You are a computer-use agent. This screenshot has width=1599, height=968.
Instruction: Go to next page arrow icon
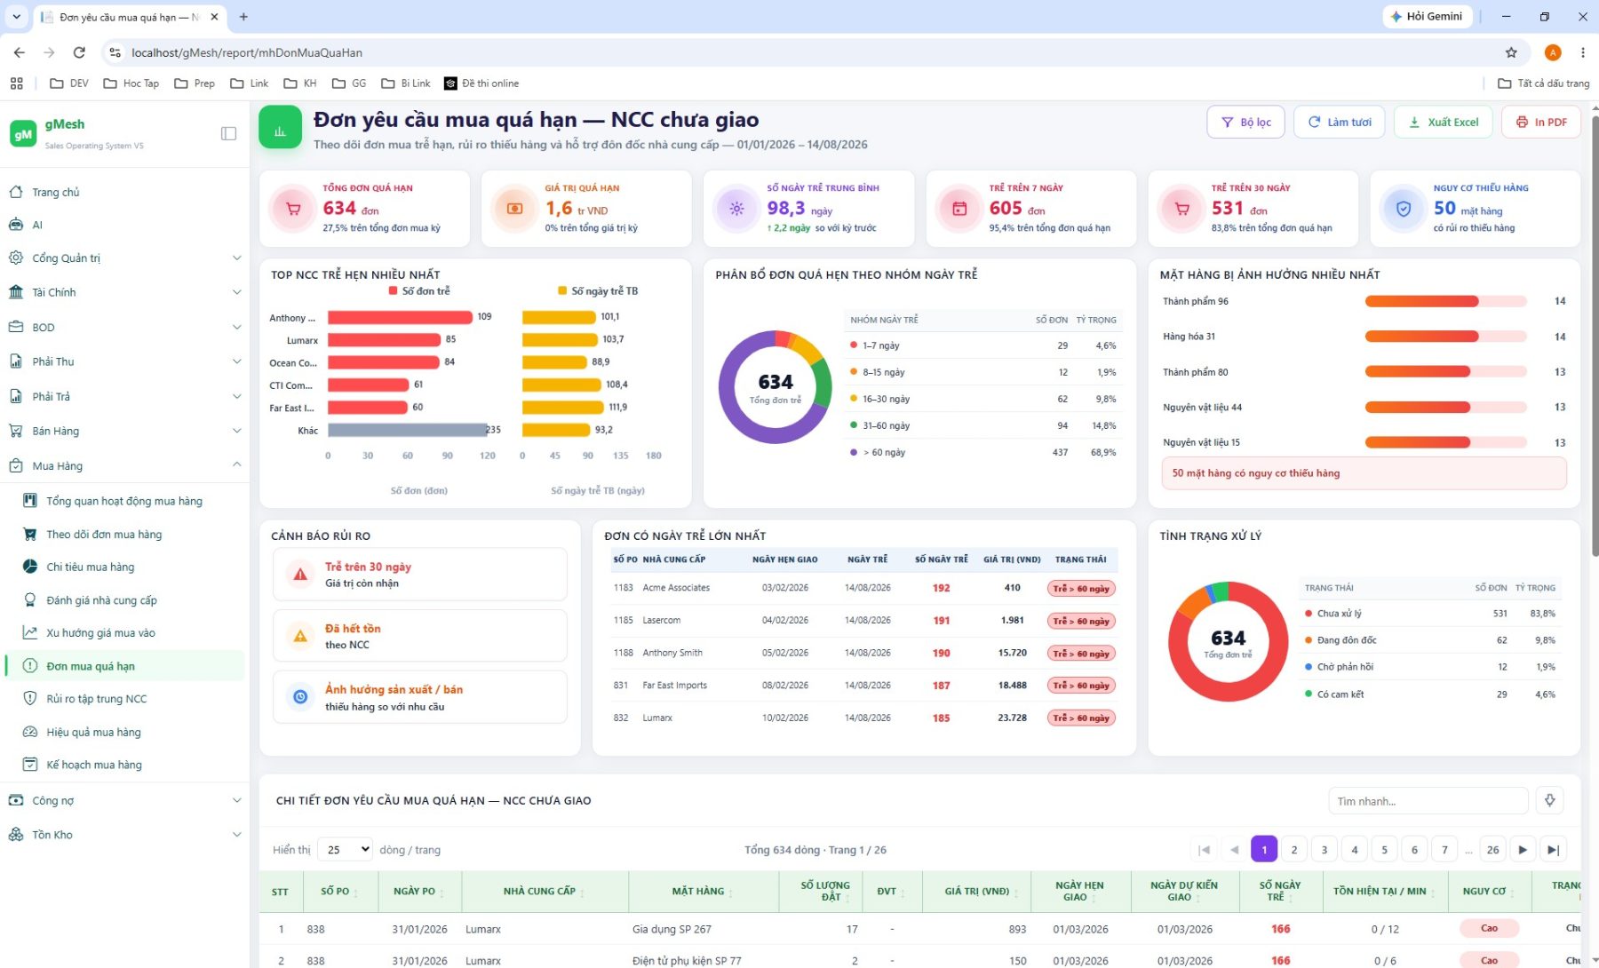click(x=1523, y=850)
